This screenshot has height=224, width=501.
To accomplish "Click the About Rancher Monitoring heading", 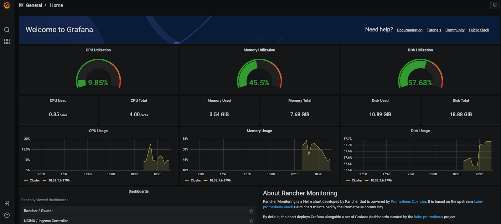I will coord(300,193).
